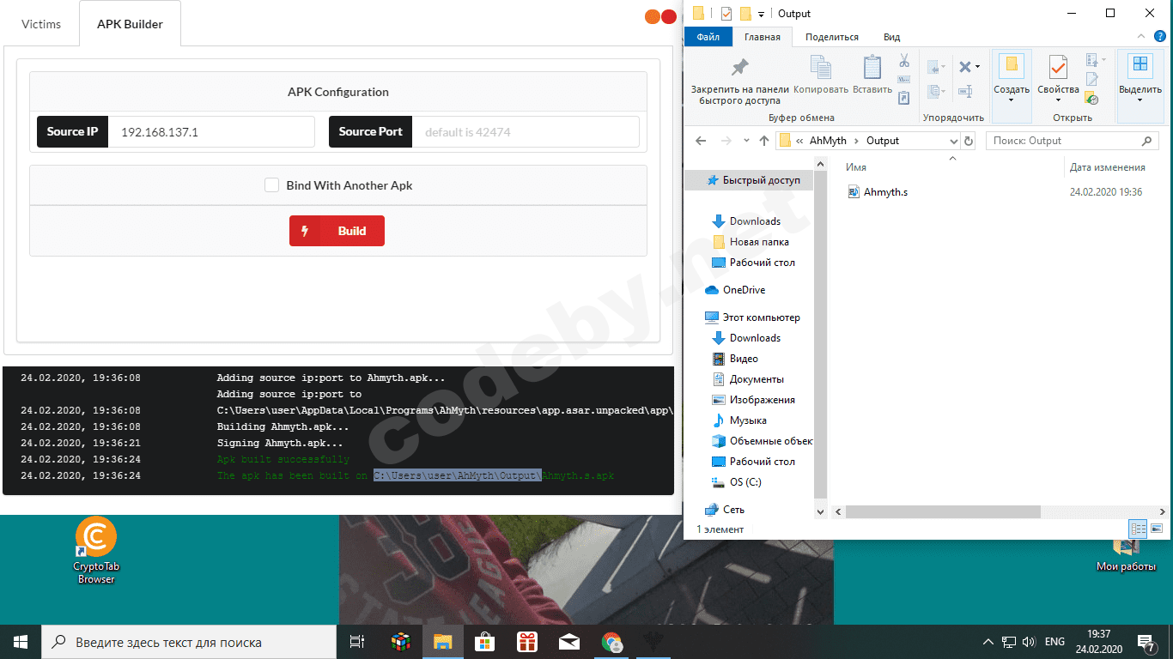Viewport: 1173px width, 659px height.
Task: Go up one folder level arrow
Action: click(764, 141)
